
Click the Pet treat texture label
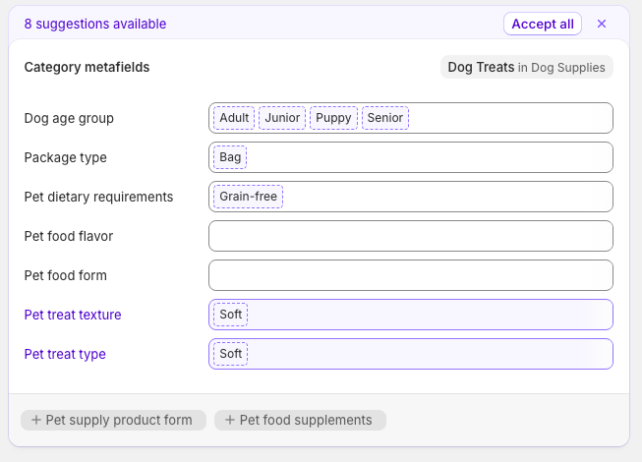73,315
